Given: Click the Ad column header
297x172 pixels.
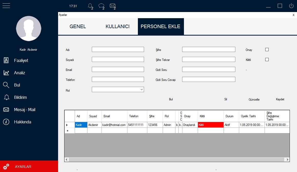Looking at the screenshot, I should 81,116.
